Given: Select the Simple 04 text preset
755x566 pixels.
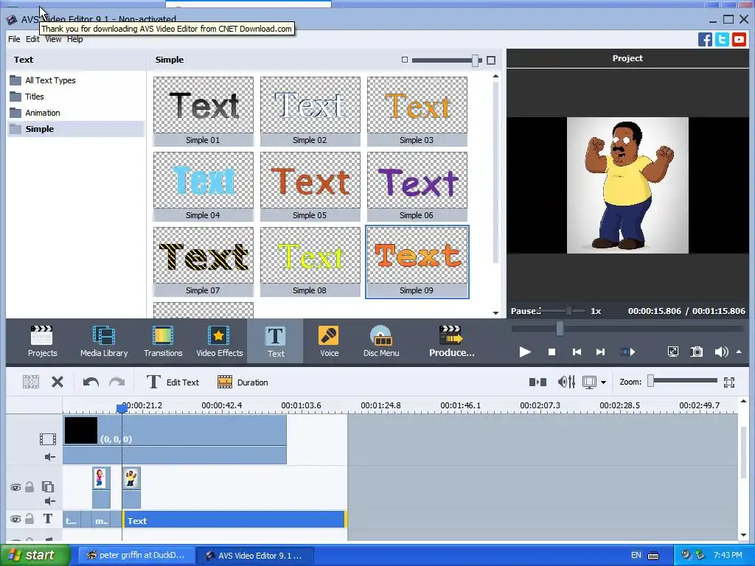Looking at the screenshot, I should point(203,186).
